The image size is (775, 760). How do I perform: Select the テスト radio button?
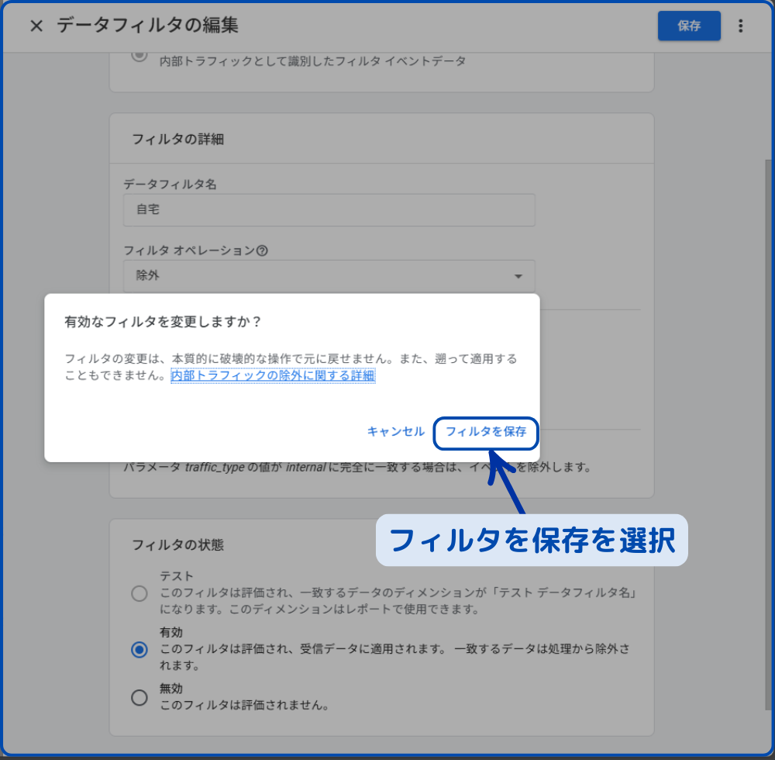[139, 594]
